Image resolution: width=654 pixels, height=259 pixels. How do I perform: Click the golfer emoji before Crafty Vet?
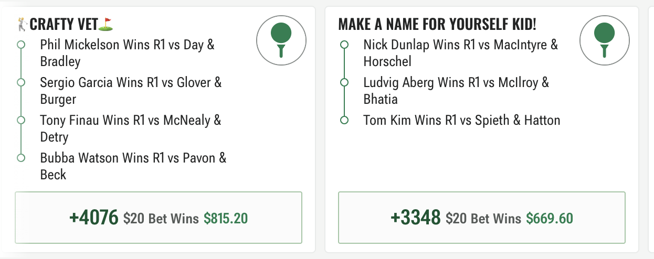[x=22, y=24]
